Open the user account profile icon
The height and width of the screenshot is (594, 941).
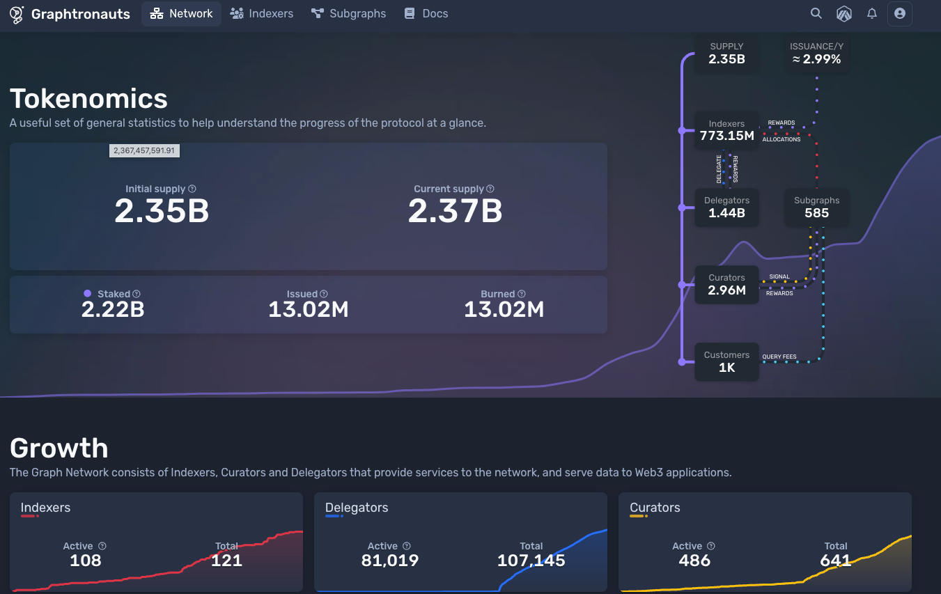click(x=899, y=13)
